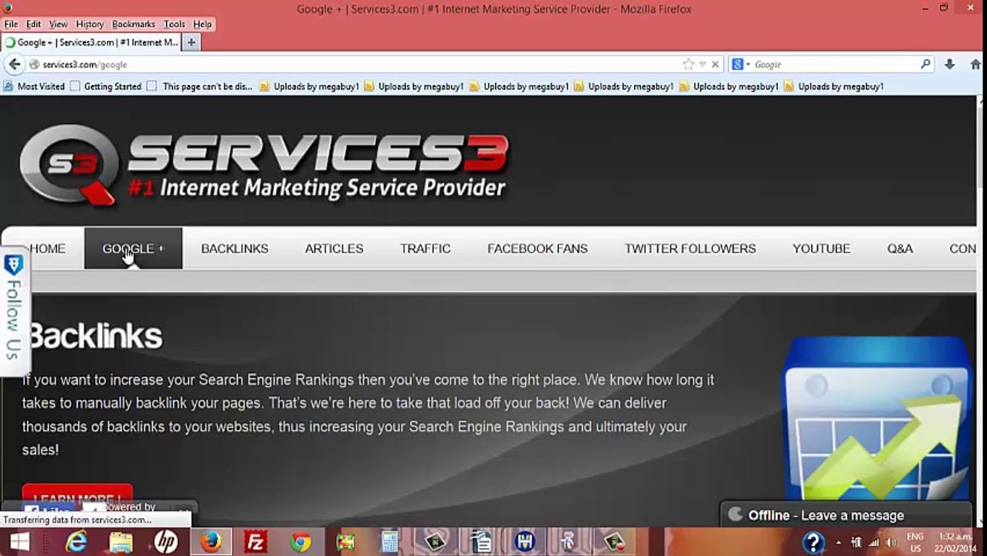The width and height of the screenshot is (987, 556).
Task: Open the Bookmarks menu
Action: (134, 25)
